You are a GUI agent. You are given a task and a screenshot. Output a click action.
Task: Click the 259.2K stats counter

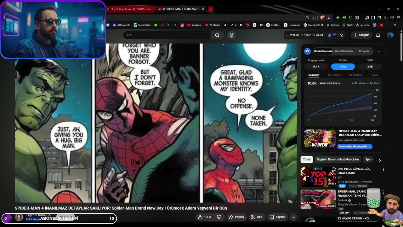point(292,35)
